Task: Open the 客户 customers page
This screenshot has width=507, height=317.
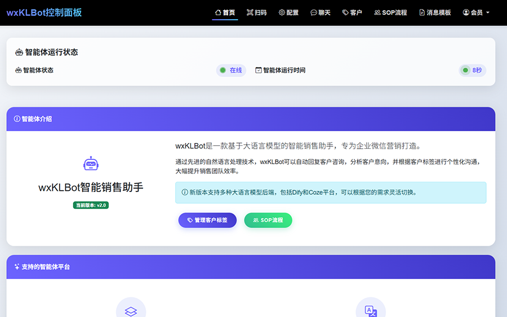Action: [x=352, y=12]
